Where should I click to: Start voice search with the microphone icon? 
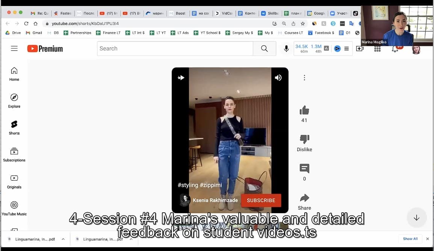point(286,48)
